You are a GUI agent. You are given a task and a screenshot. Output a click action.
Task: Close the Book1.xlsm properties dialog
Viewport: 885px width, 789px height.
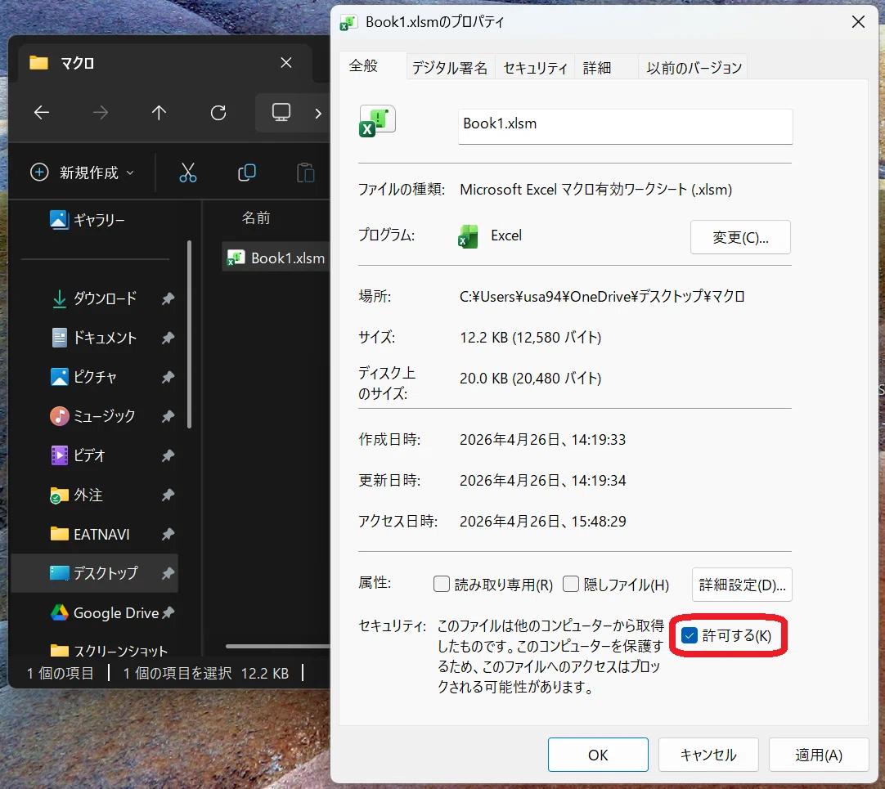point(858,22)
